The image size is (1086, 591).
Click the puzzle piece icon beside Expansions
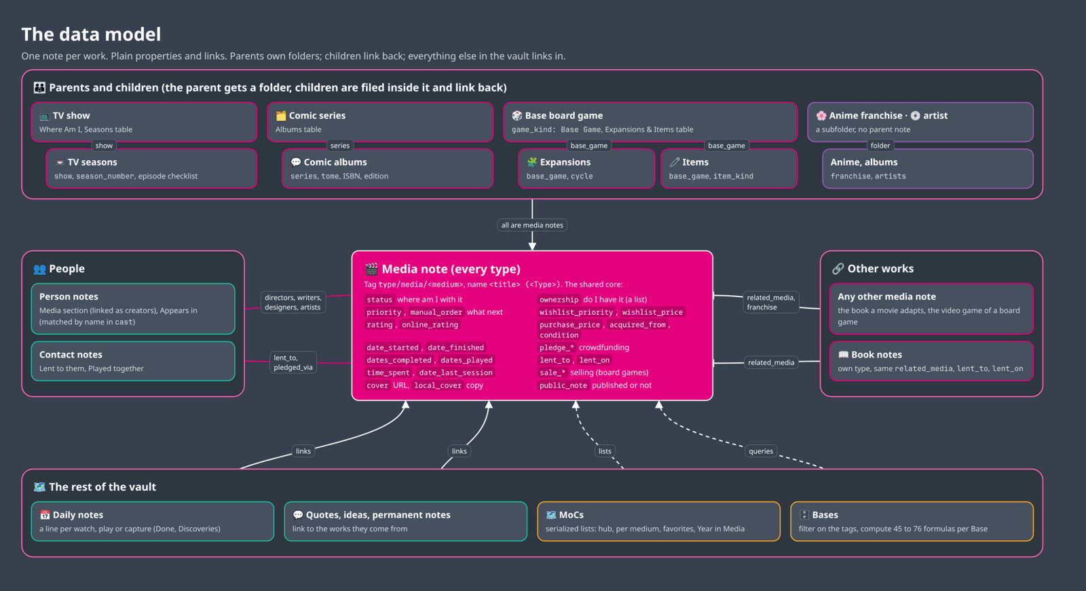coord(532,162)
